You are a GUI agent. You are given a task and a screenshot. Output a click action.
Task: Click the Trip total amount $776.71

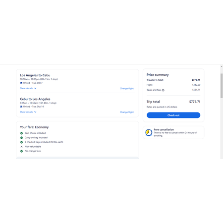click(195, 102)
